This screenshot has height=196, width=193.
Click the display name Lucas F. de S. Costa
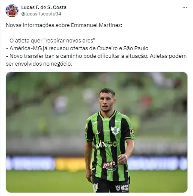tap(44, 7)
